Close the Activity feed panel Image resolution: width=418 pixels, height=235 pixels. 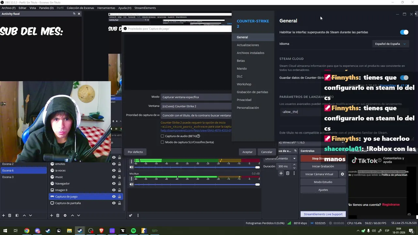[79, 14]
